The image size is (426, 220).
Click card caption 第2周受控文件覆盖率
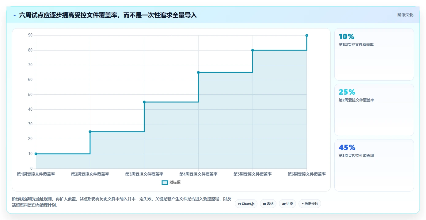[356, 100]
